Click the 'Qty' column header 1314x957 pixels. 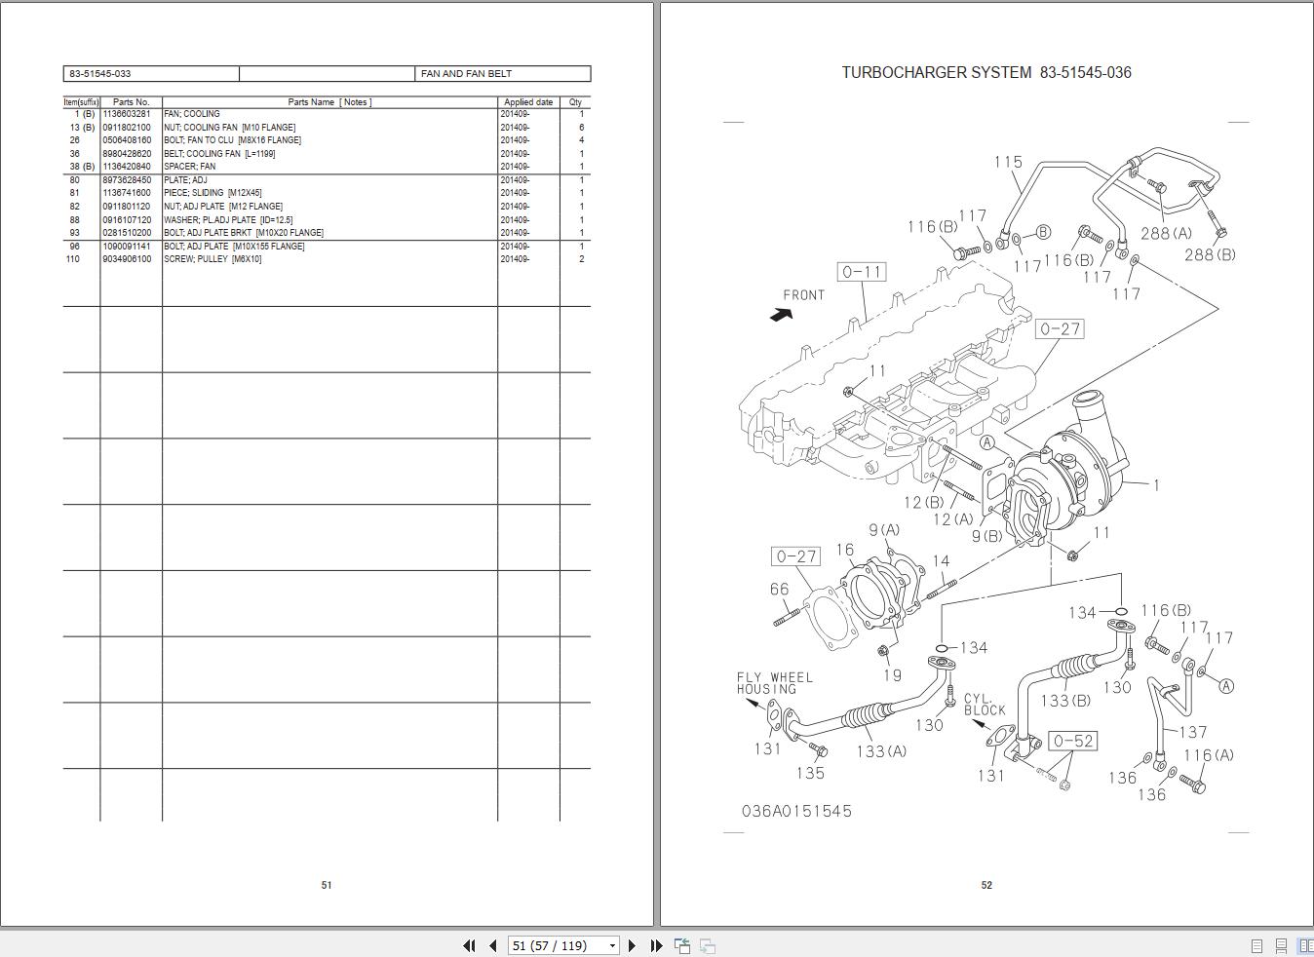click(575, 102)
